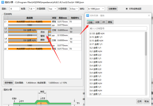The width and height of the screenshot is (153, 106).
Task: Click the 保存模板 button
Action: click(9, 83)
